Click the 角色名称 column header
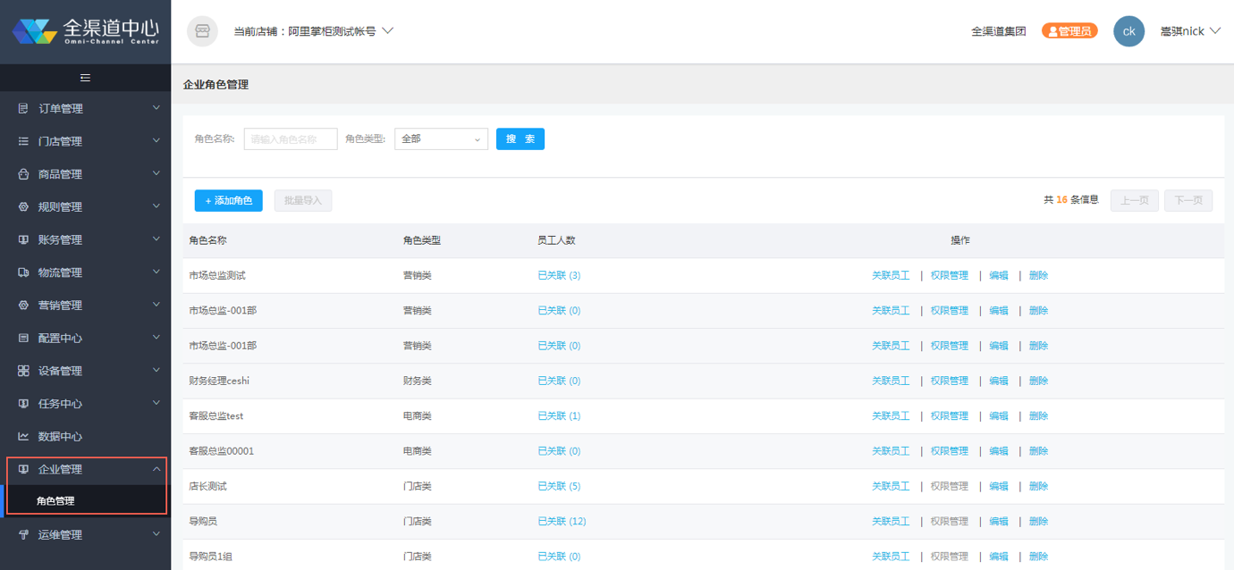This screenshot has width=1234, height=570. (207, 240)
